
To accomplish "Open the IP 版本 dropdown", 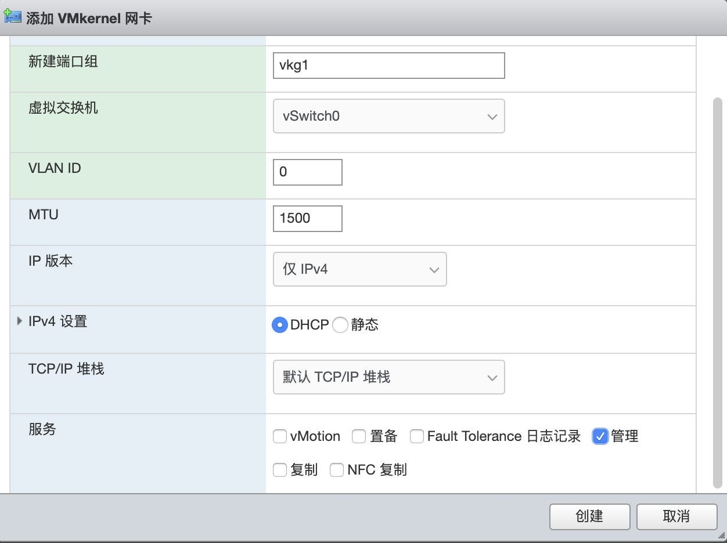I will pos(359,269).
